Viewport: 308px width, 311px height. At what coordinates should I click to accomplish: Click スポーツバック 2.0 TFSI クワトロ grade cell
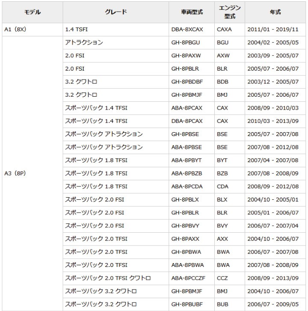click(x=116, y=278)
